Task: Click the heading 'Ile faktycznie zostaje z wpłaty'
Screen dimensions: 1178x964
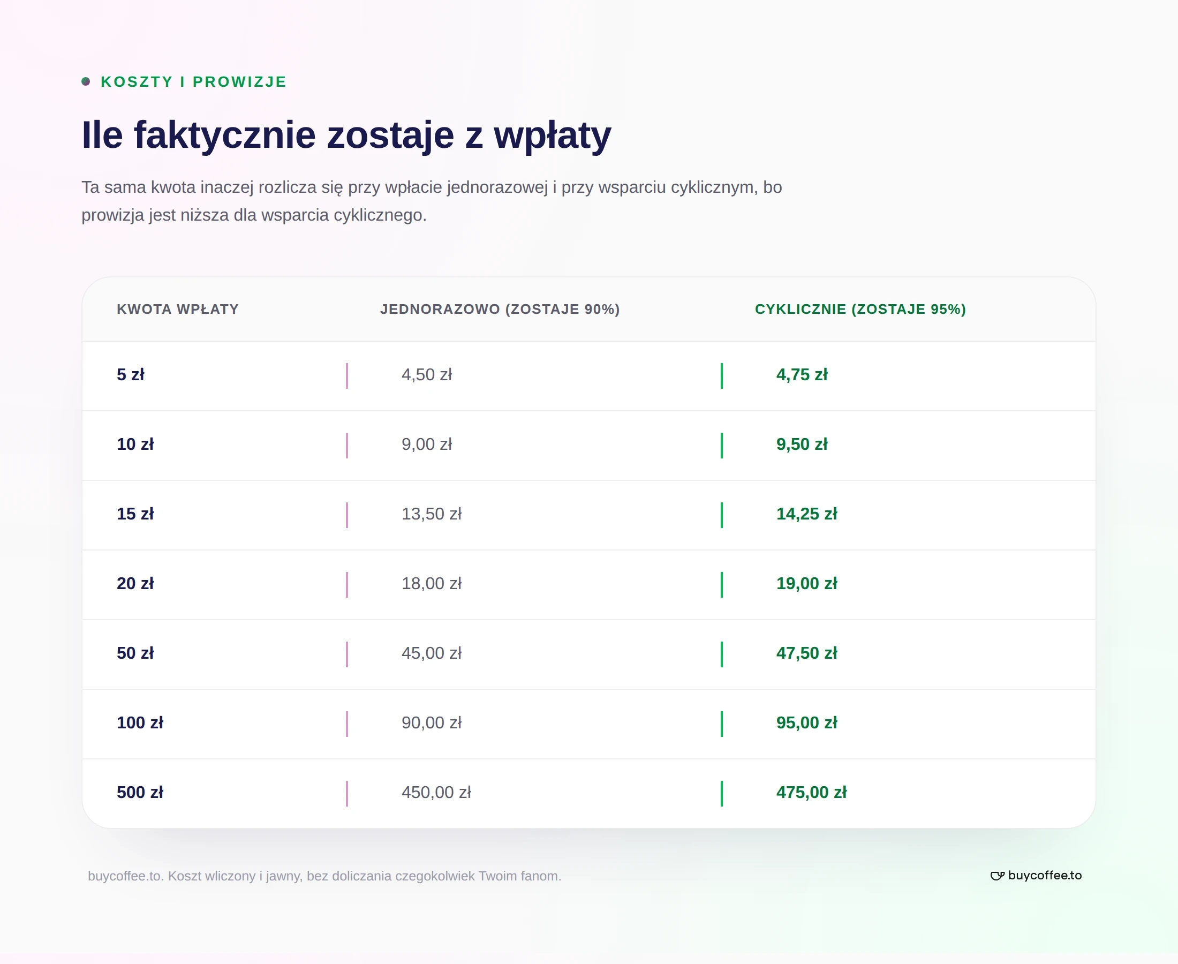Action: point(346,135)
